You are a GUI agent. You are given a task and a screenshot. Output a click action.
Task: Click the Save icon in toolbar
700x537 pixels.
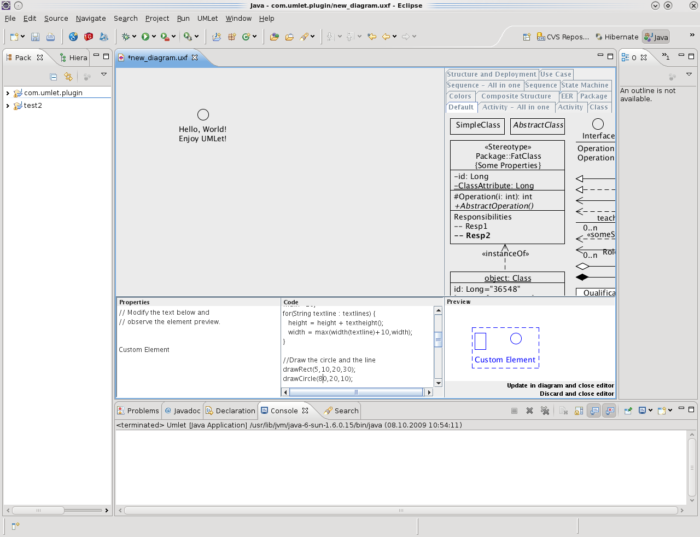click(x=35, y=37)
